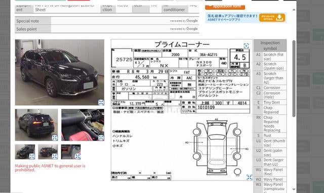324x193 pixels.
Task: Click the auction sheet image
Action: click(x=182, y=110)
